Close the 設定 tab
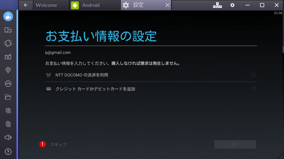Image resolution: width=284 pixels, height=159 pixels. [167, 5]
